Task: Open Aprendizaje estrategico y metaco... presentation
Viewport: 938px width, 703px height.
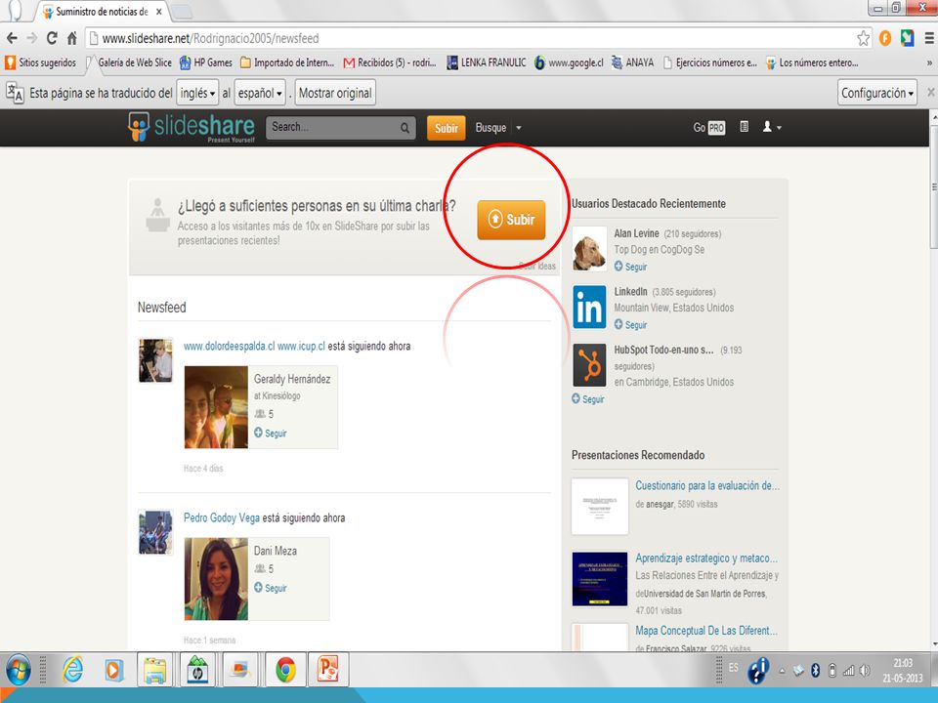Action: pyautogui.click(x=706, y=558)
